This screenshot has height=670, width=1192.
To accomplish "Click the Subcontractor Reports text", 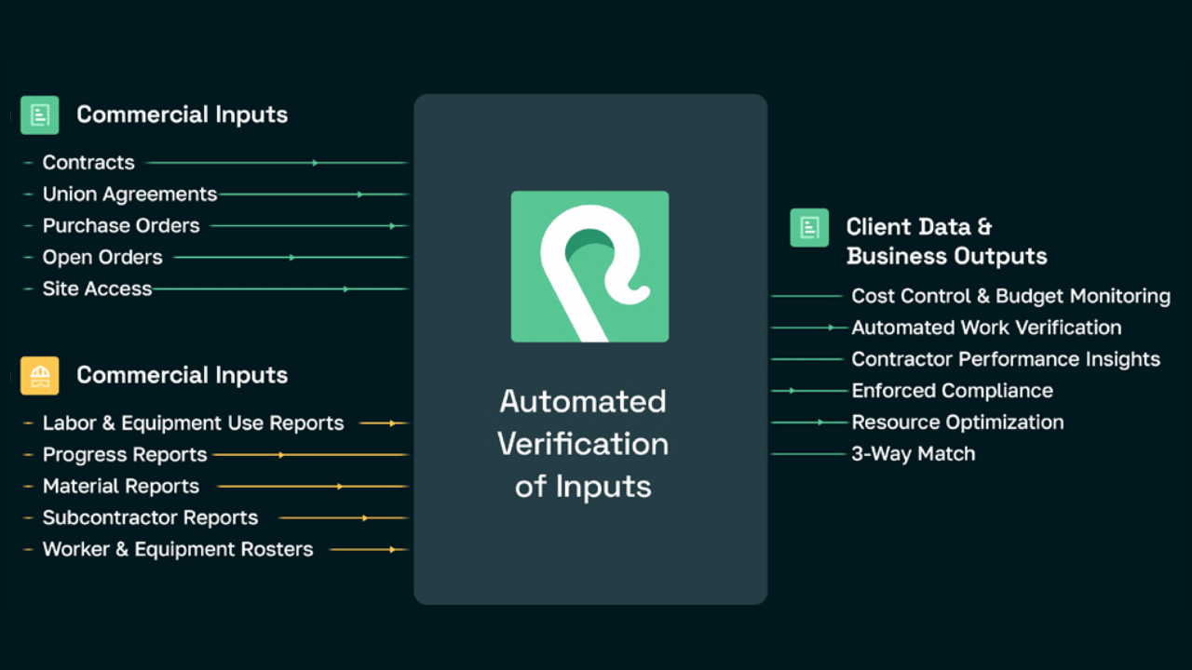I will [x=150, y=518].
